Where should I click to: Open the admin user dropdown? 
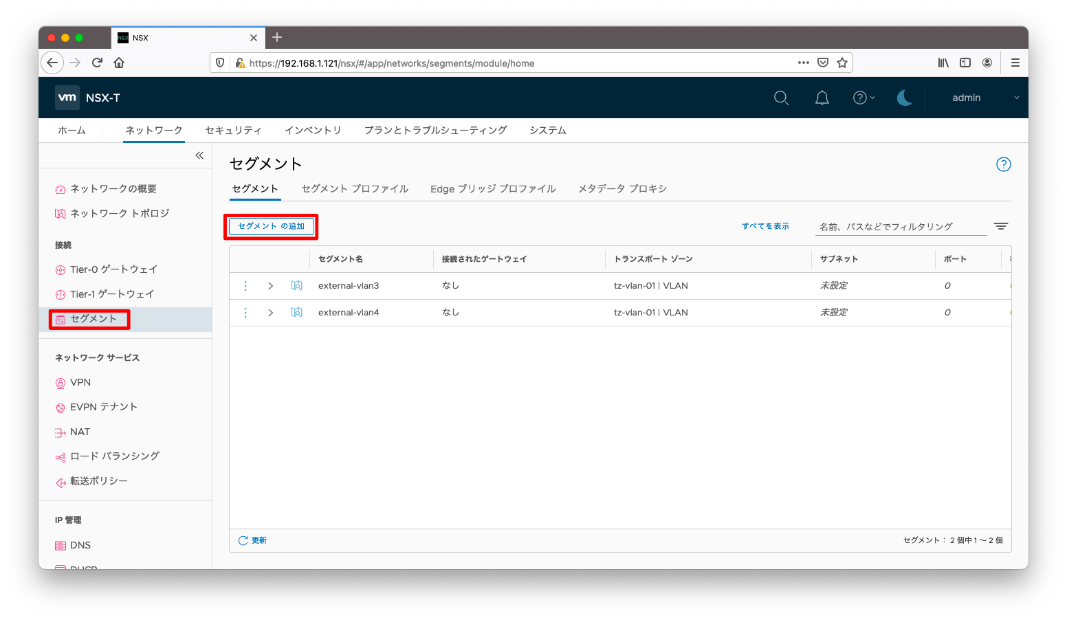click(x=985, y=98)
